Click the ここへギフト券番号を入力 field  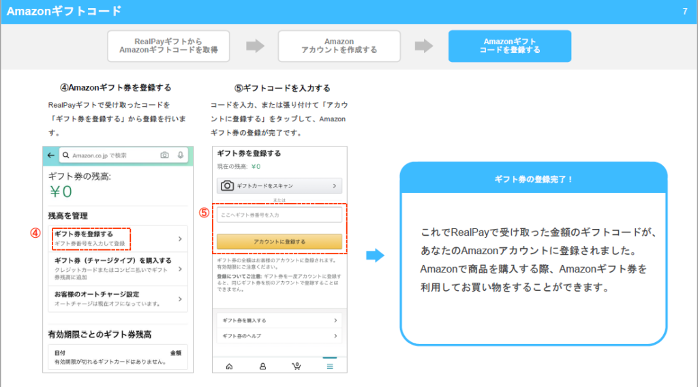(279, 215)
